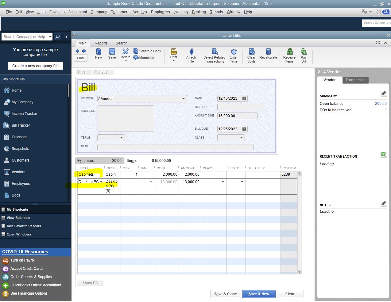Open U/M dropdown in Desktop PC row
Viewport: 391px width, 302px height.
click(151, 182)
